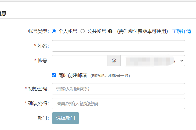The width and height of the screenshot is (196, 130).
Task: Select the 个人帐号 radio button
Action: [x=54, y=31]
